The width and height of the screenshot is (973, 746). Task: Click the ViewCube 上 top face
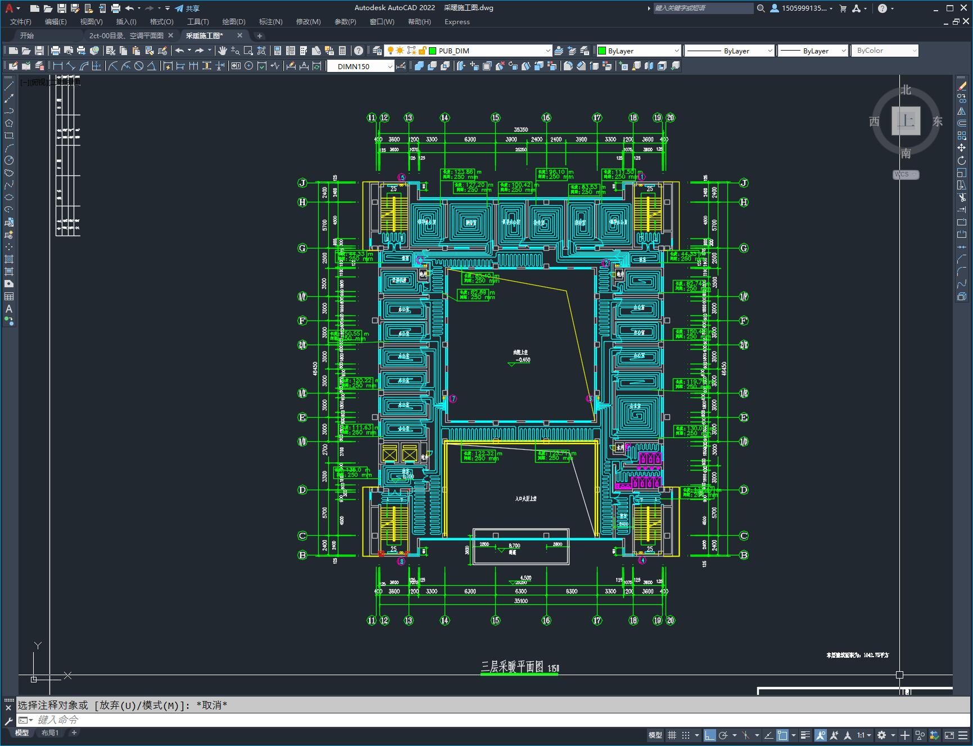[906, 121]
